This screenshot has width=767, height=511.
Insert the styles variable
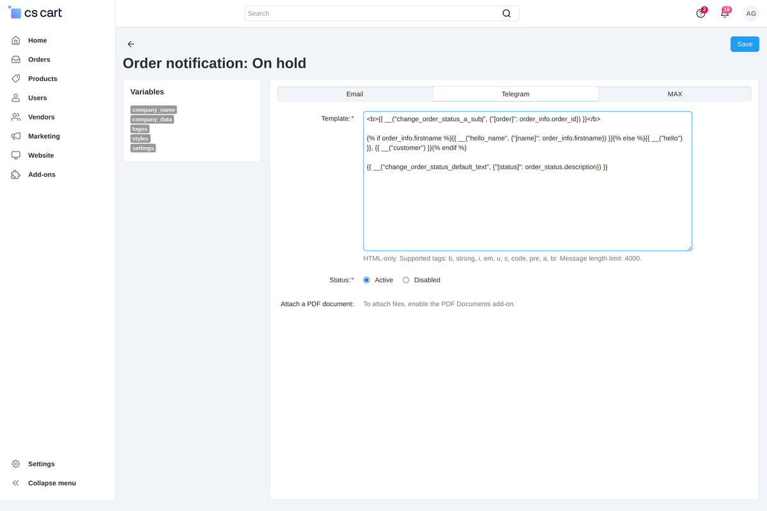pyautogui.click(x=141, y=139)
